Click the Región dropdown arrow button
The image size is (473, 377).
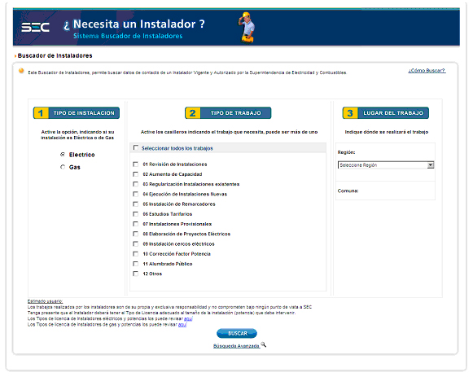[x=431, y=165]
